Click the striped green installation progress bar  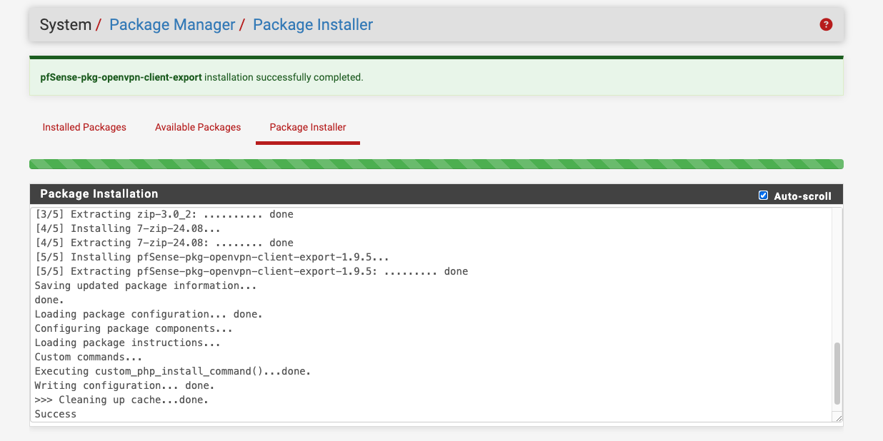[436, 164]
